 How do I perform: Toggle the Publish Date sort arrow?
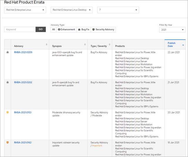coord(183,45)
